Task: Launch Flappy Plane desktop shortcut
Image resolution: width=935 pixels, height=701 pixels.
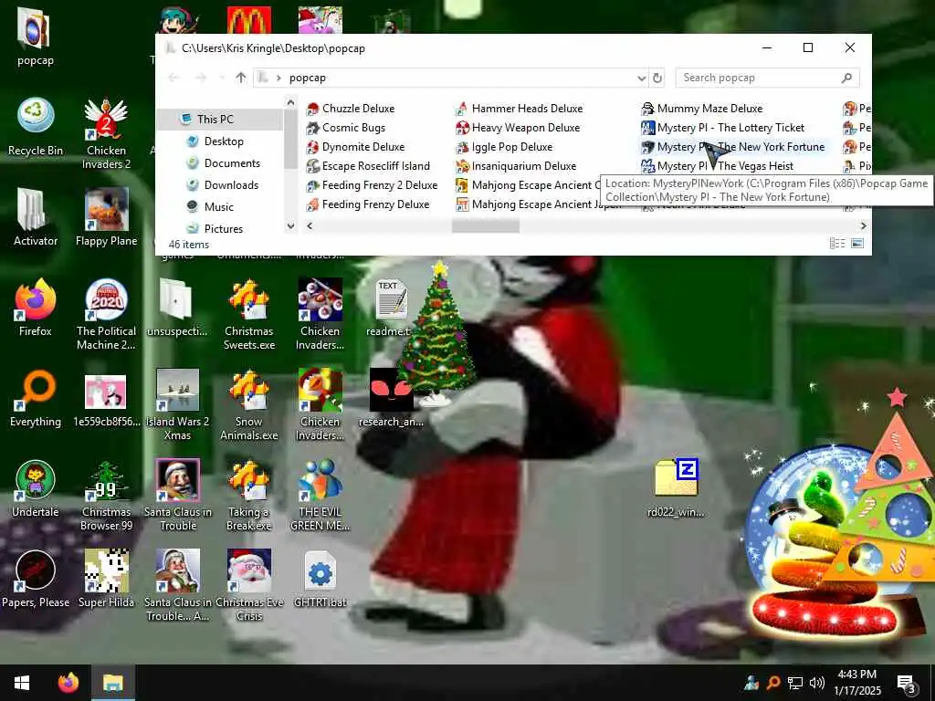Action: tap(106, 217)
